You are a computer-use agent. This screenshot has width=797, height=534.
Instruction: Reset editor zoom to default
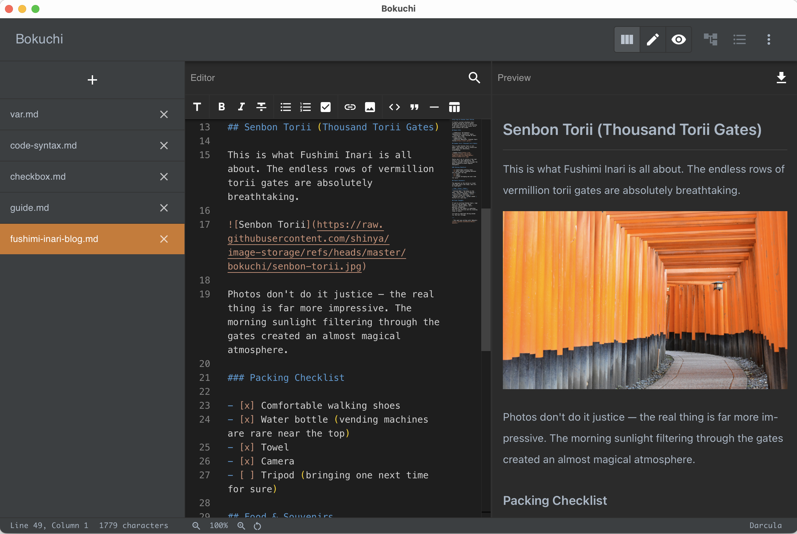point(257,525)
